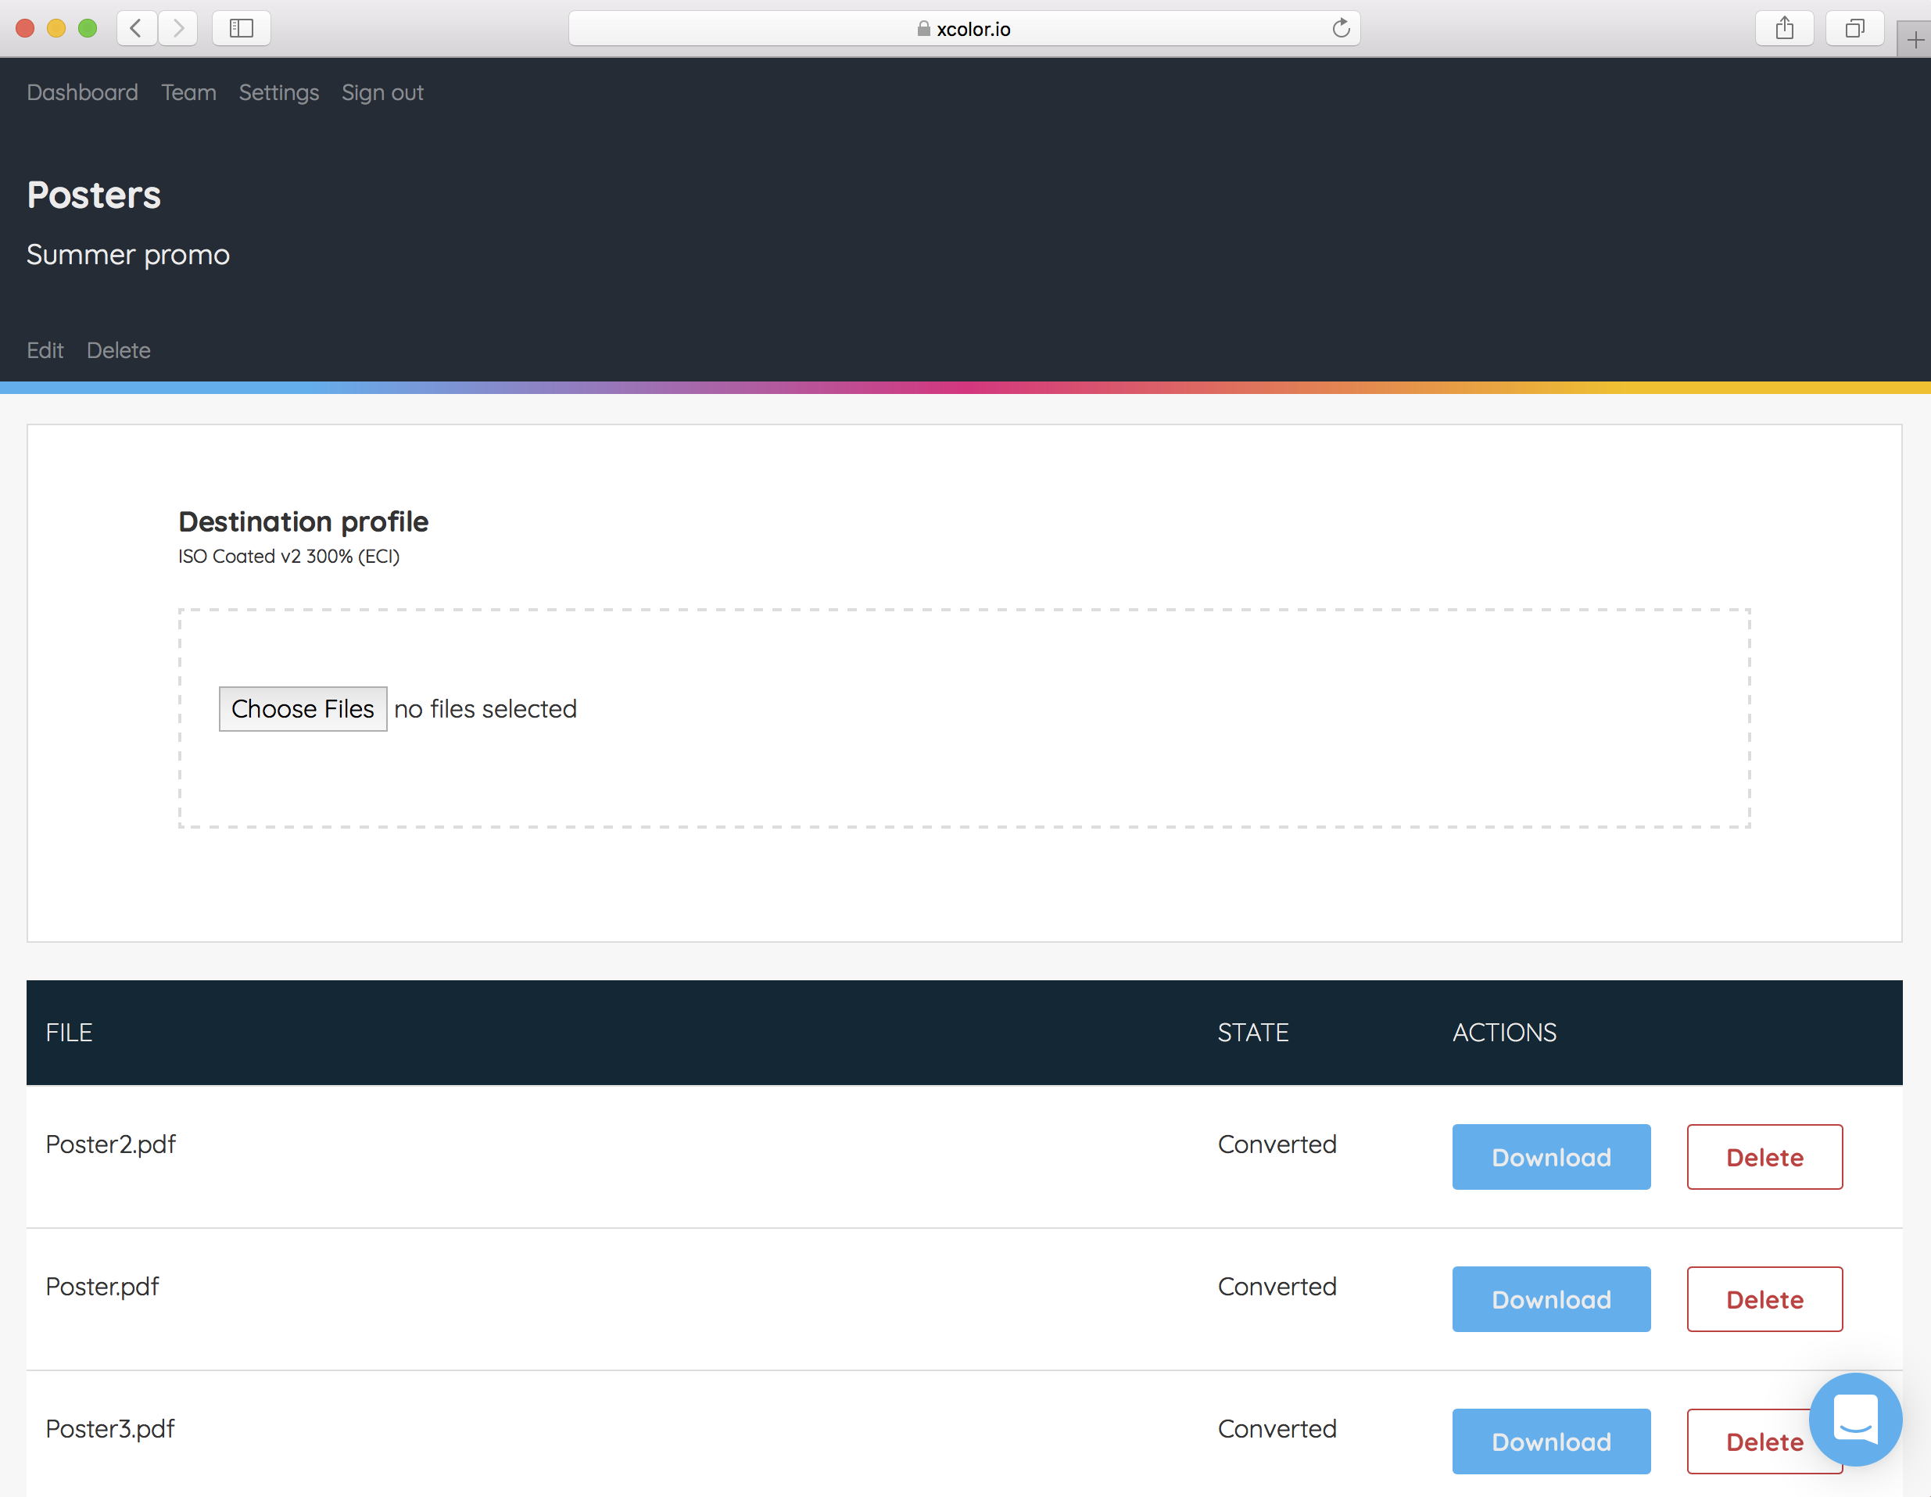Open the Team navigation link

(x=188, y=93)
